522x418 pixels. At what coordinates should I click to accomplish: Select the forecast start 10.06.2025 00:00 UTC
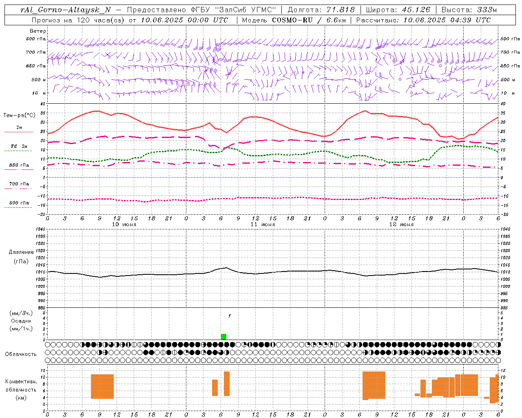pos(184,20)
